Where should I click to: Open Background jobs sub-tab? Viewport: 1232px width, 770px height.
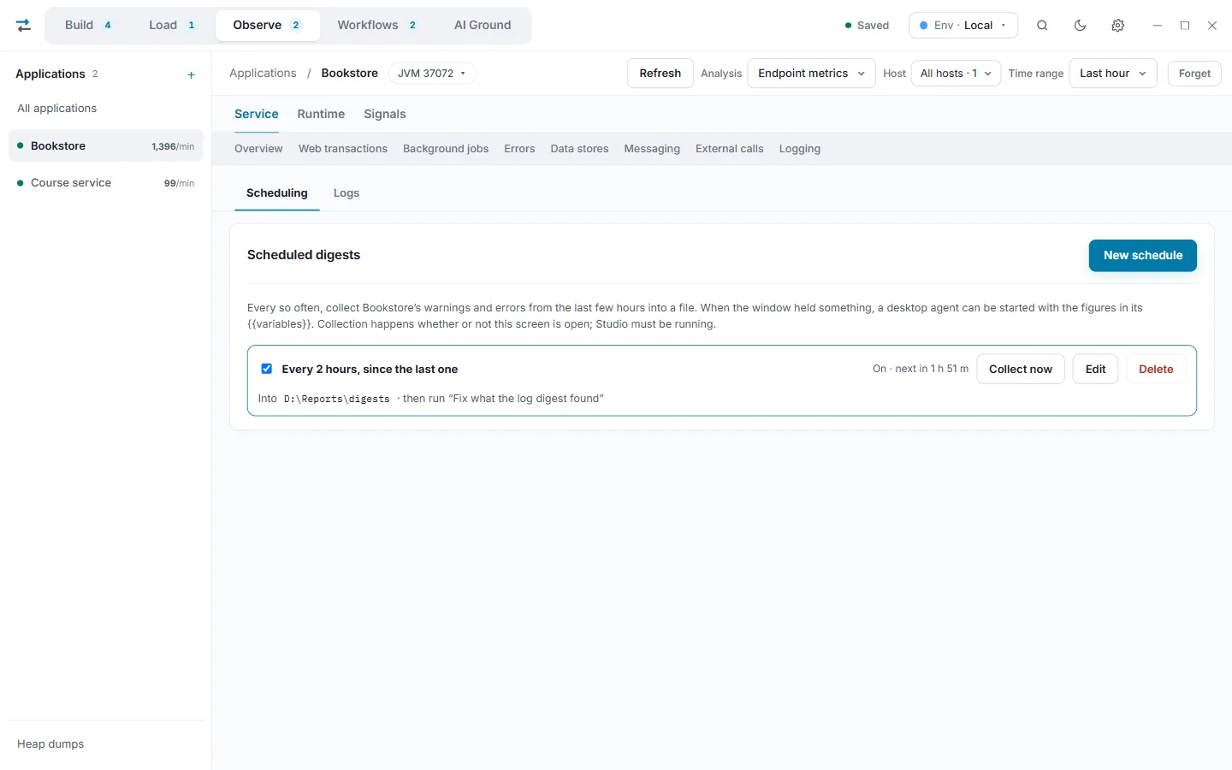pos(446,149)
